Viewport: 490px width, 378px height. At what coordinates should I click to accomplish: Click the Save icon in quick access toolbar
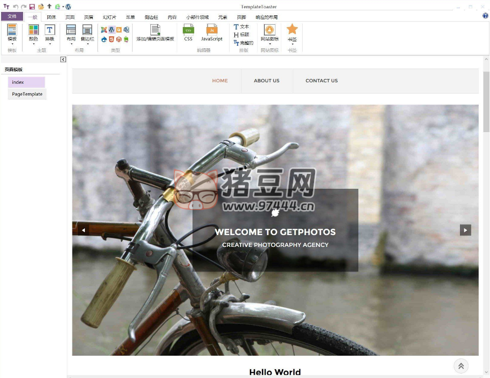click(x=32, y=7)
